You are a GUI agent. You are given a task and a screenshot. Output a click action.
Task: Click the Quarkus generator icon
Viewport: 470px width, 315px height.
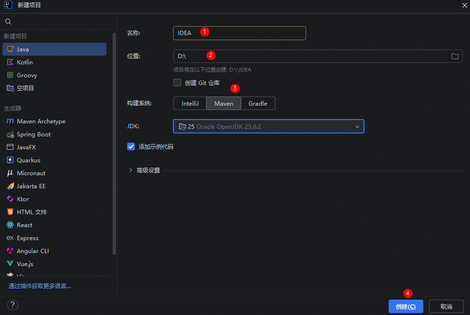(x=10, y=160)
